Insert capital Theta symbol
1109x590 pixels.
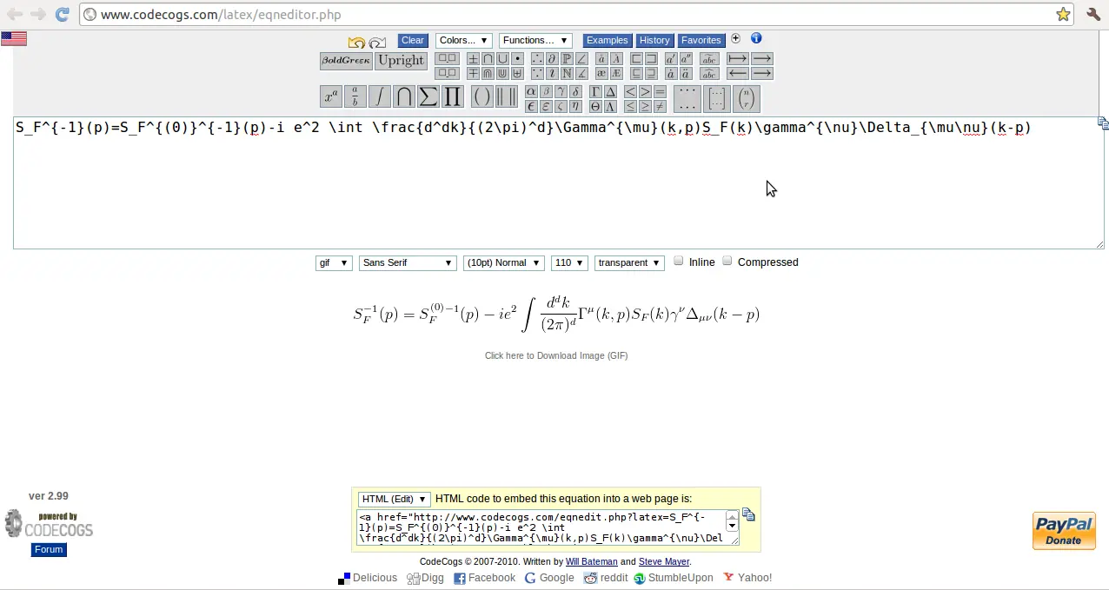click(595, 106)
